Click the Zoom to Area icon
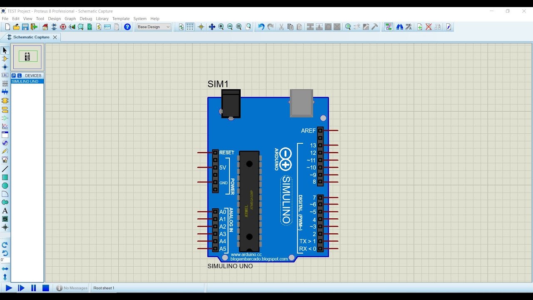The image size is (533, 300). (249, 27)
